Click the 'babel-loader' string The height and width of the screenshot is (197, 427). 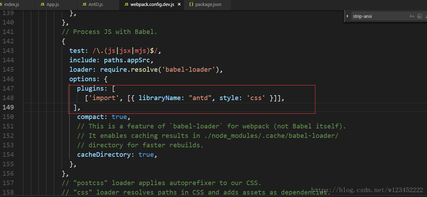[x=189, y=70]
